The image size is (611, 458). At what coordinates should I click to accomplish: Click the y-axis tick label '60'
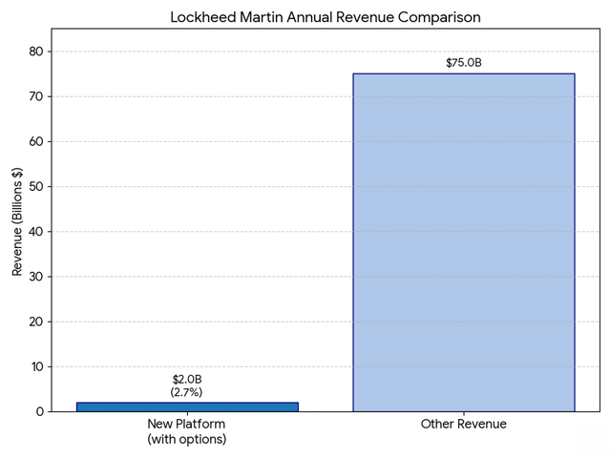pos(36,141)
